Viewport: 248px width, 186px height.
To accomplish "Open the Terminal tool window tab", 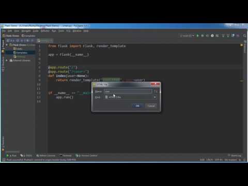I will point(66,156).
